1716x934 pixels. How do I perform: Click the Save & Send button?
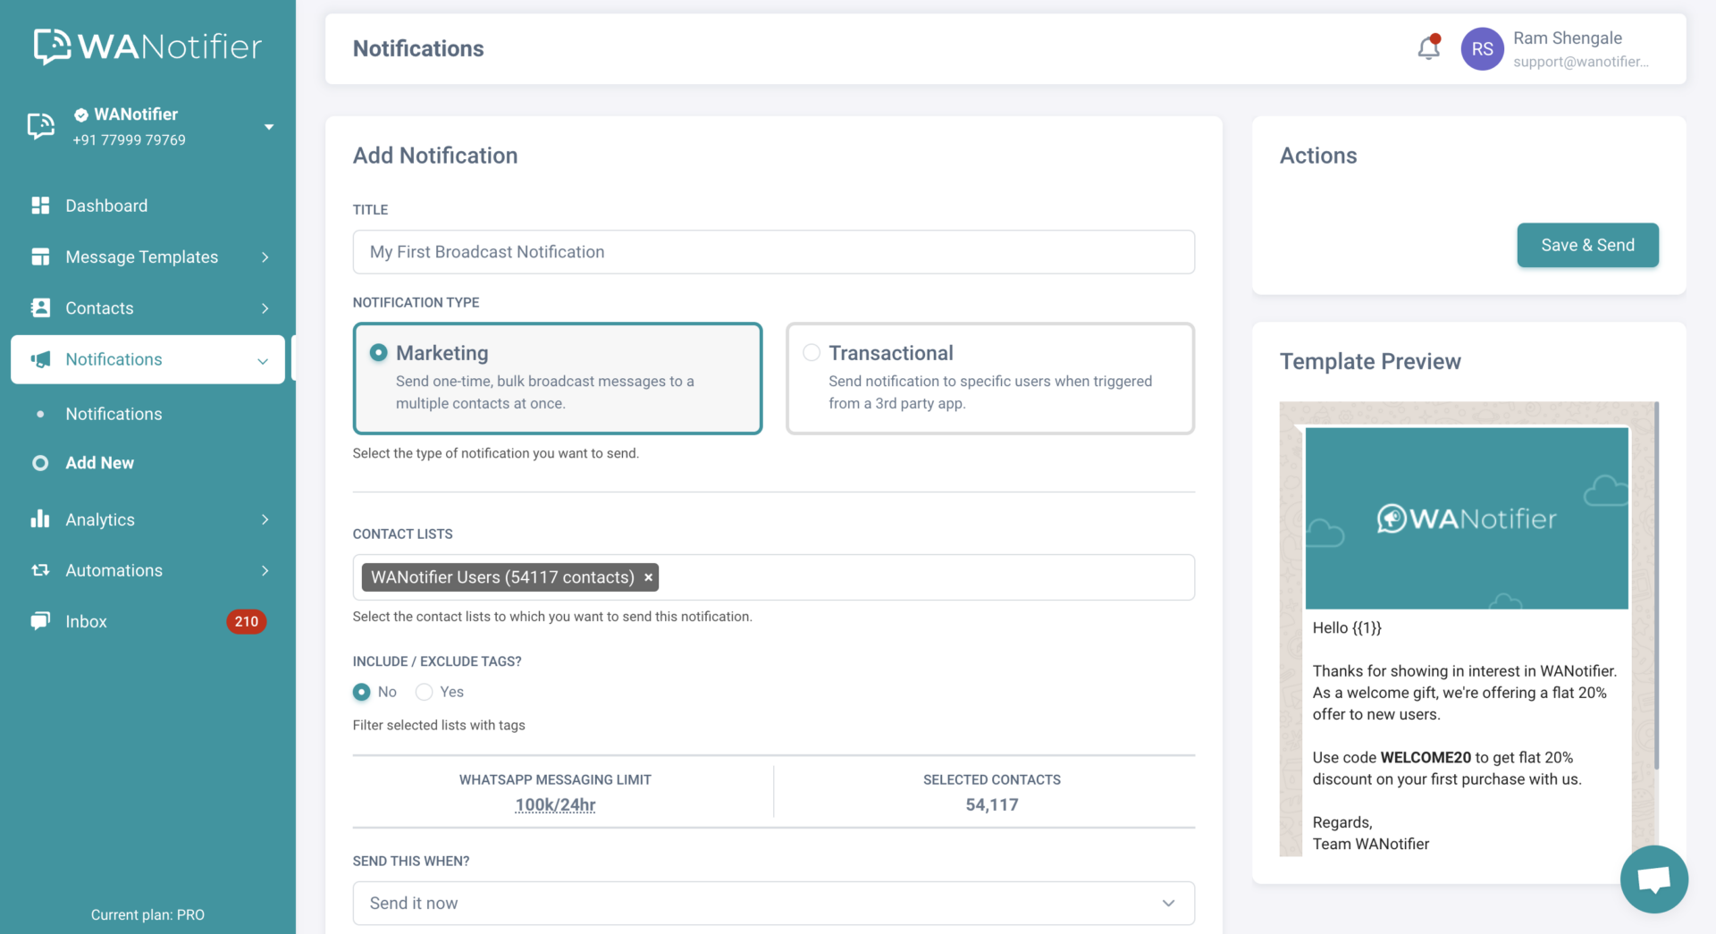(1587, 245)
